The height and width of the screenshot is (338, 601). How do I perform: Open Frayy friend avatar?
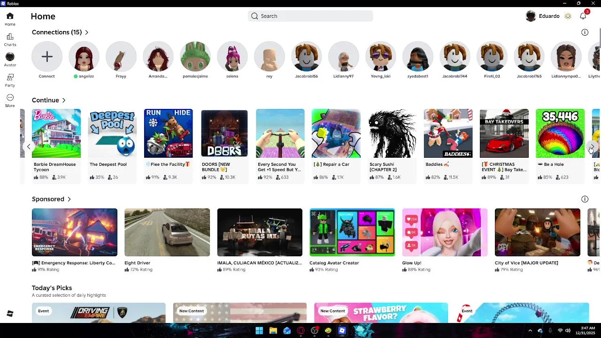point(121,57)
